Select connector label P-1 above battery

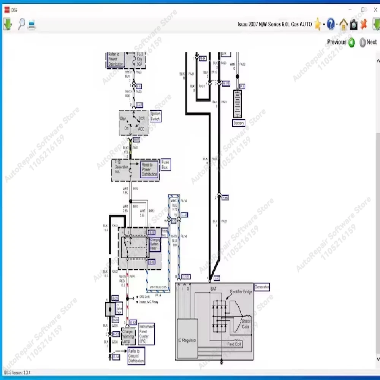[x=242, y=86]
